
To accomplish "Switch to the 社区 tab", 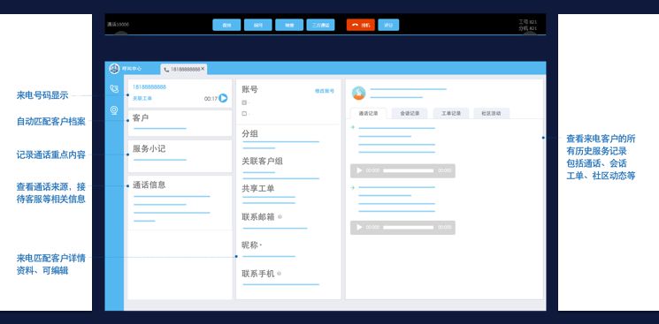I will click(491, 113).
